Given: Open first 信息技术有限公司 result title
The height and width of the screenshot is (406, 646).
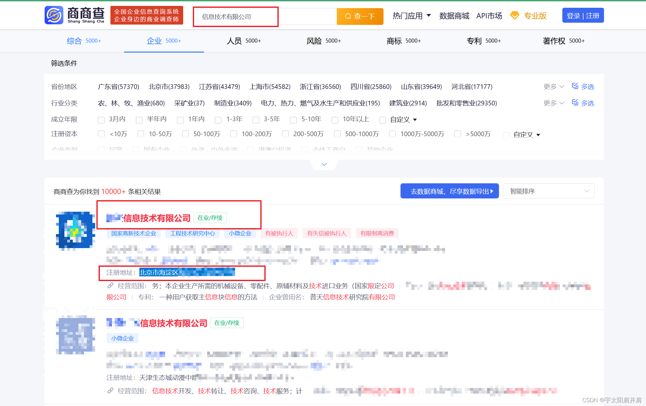Looking at the screenshot, I should (x=148, y=218).
